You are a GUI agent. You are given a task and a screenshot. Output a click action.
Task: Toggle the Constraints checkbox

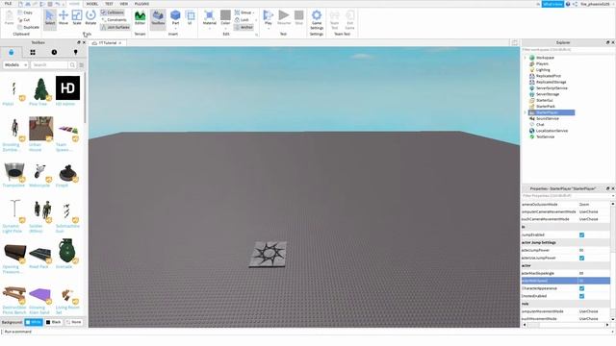tap(115, 19)
